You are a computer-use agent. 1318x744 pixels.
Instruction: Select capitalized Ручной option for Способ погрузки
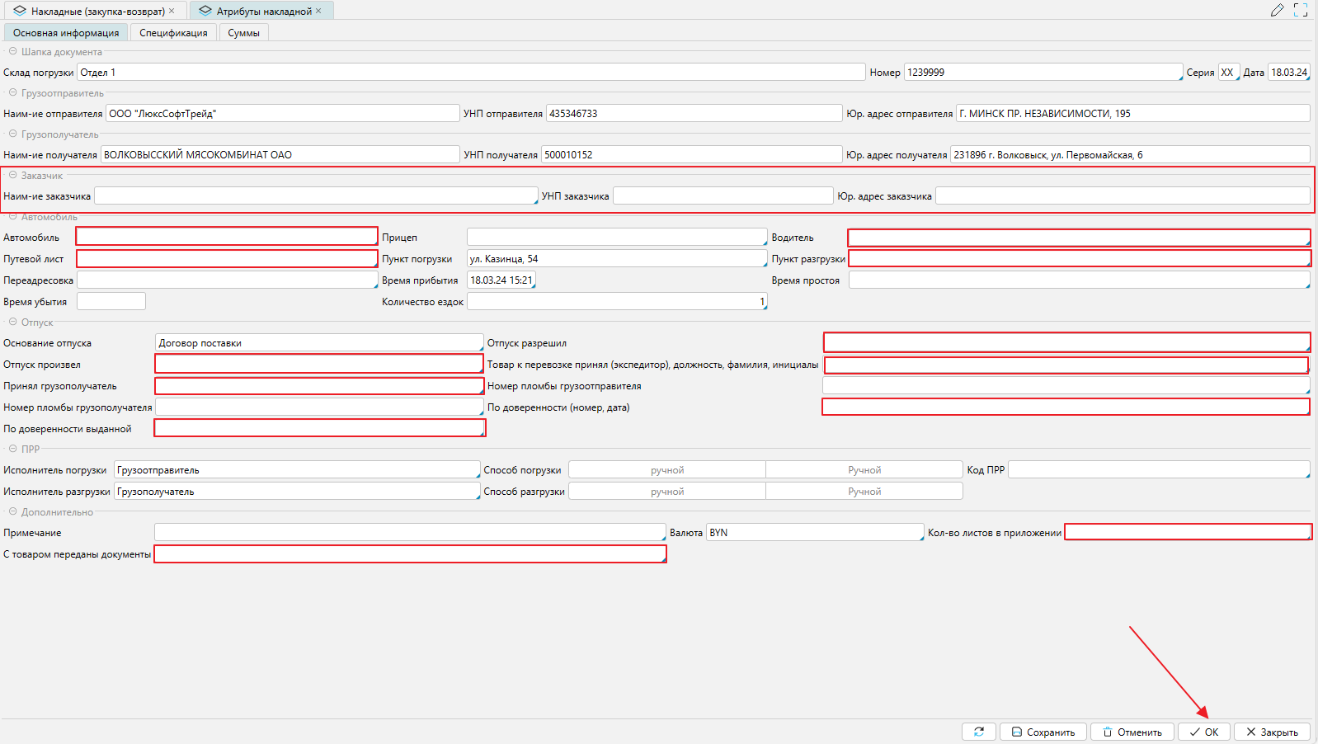pyautogui.click(x=864, y=470)
